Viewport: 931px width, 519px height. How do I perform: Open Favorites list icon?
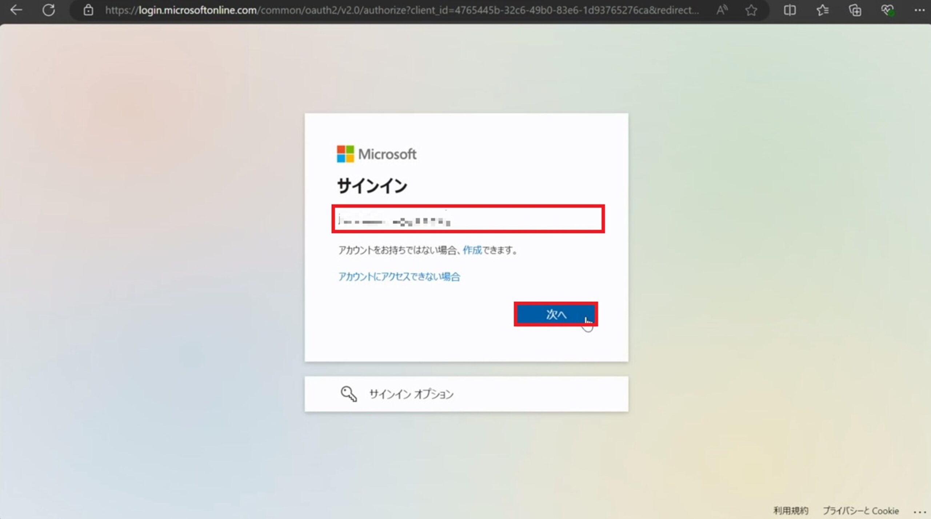pos(822,10)
